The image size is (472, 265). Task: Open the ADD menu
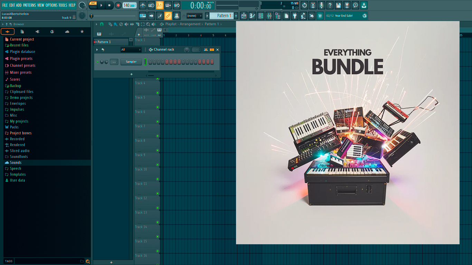pos(19,5)
